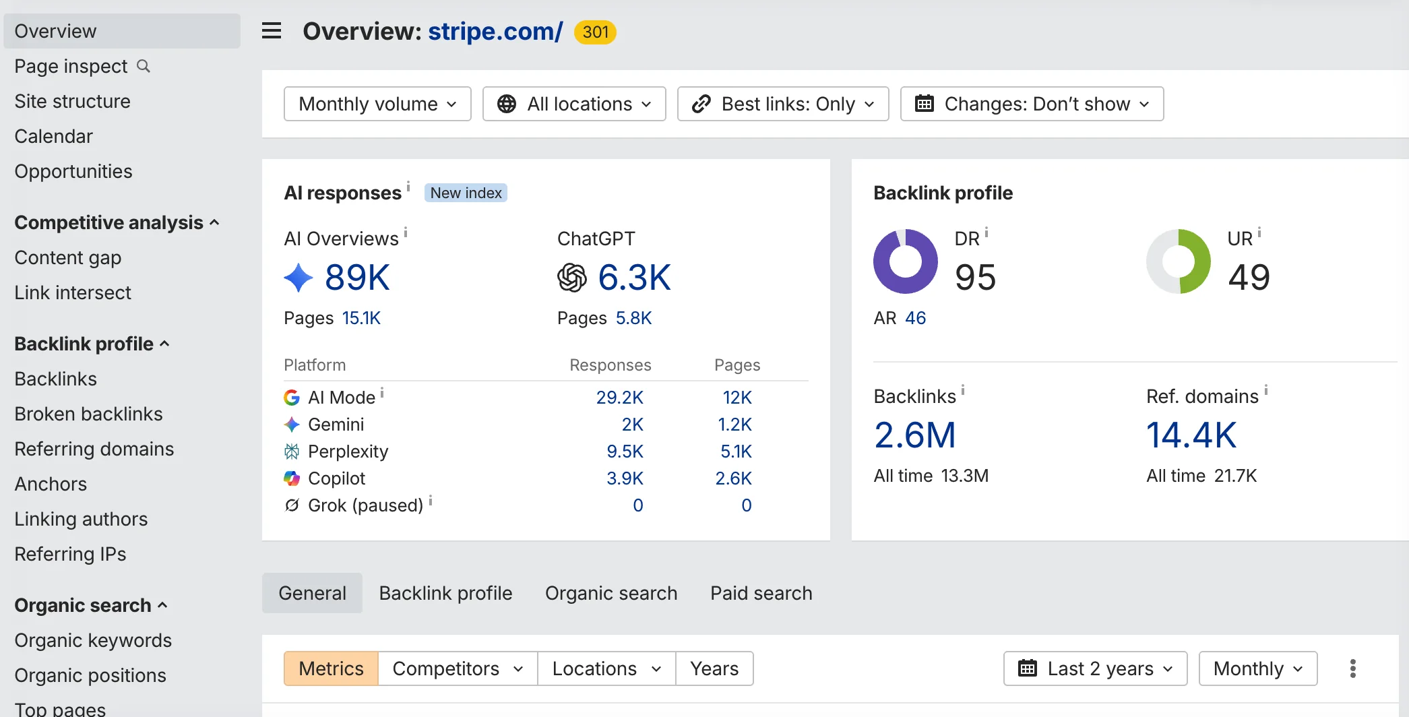Viewport: 1409px width, 717px height.
Task: Click the Grok paused icon
Action: pos(292,505)
